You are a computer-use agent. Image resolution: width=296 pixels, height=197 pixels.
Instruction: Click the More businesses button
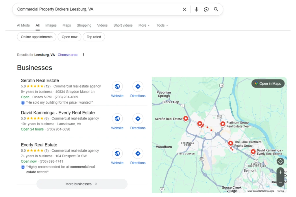(x=82, y=184)
